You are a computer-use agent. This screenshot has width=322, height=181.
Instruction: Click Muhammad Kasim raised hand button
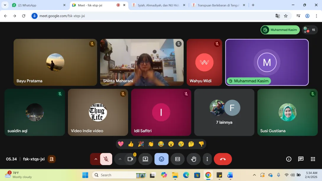[x=280, y=30]
